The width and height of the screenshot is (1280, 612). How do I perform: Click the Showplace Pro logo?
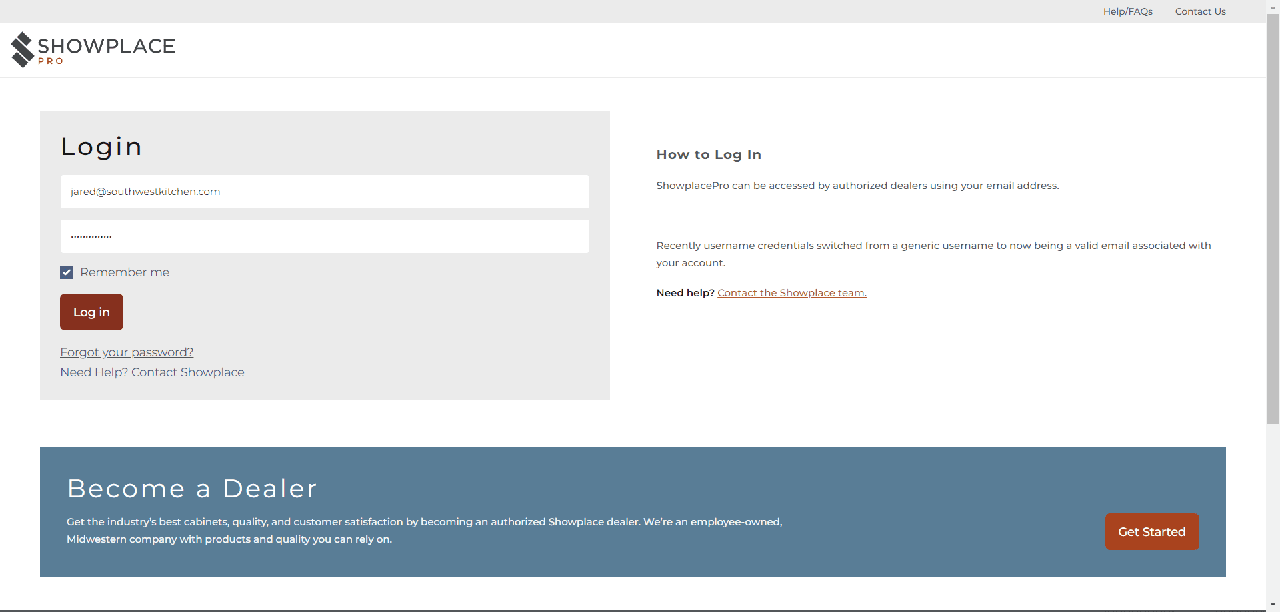coord(93,50)
